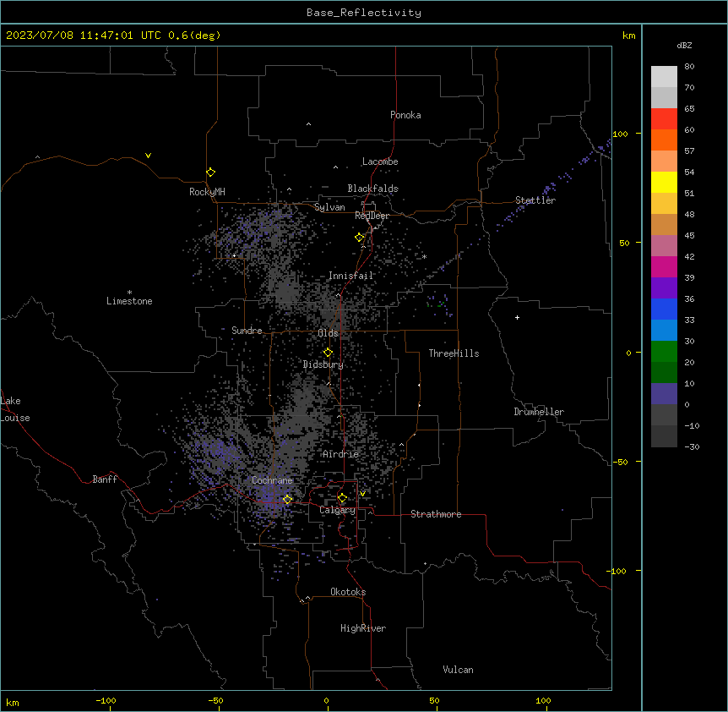Pick the bright green 20-30 dBZ swatch
Viewport: 728px width, 712px height.
(x=664, y=352)
